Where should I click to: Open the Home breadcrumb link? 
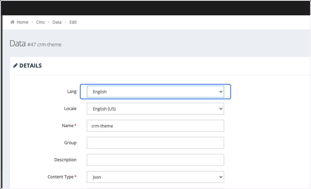pyautogui.click(x=22, y=22)
